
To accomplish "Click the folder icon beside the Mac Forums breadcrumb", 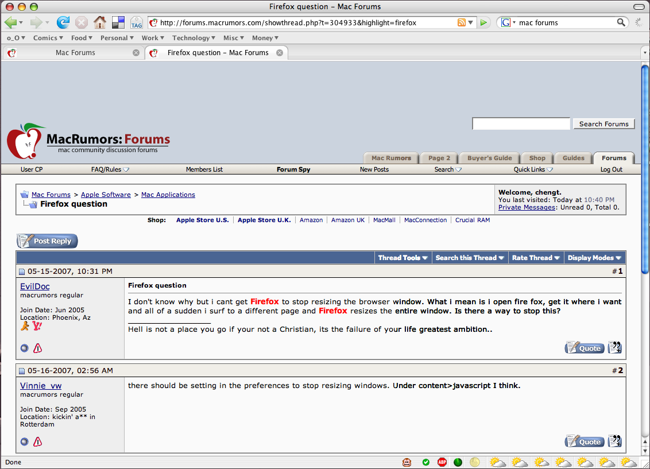I will point(25,195).
